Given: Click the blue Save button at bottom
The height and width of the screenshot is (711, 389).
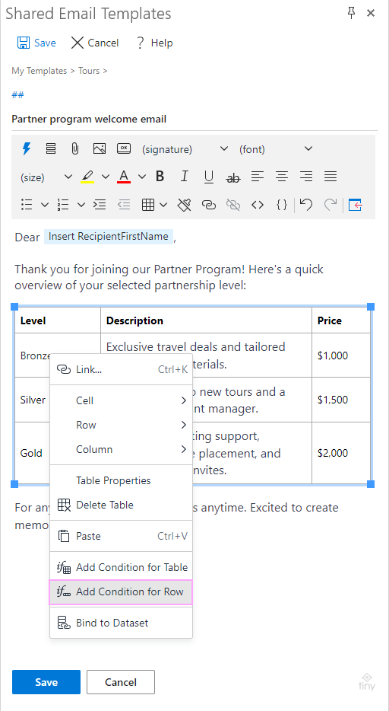Looking at the screenshot, I should click(x=46, y=682).
